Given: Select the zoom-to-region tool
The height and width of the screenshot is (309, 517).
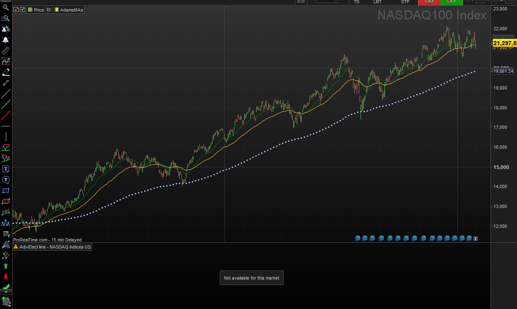Looking at the screenshot, I should 6,18.
